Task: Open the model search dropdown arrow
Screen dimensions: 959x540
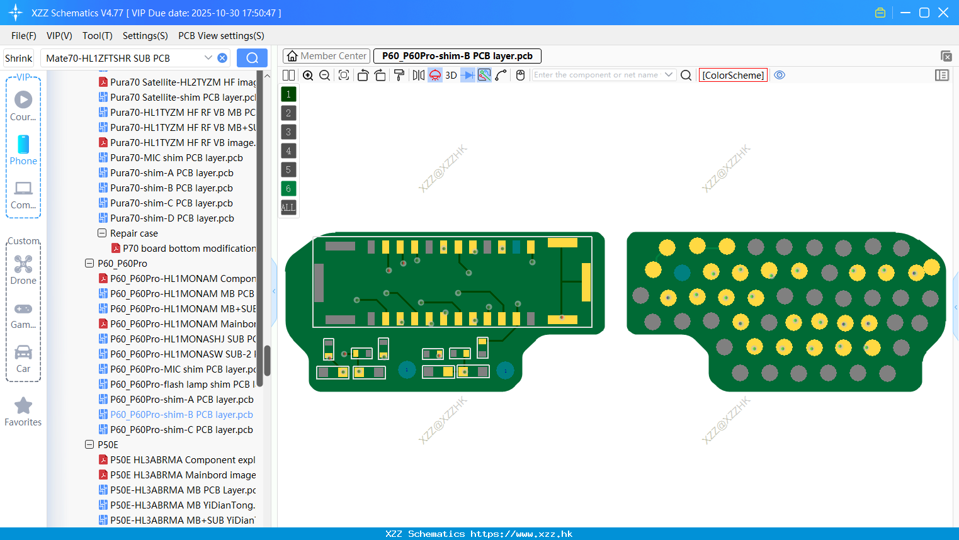Action: 208,58
